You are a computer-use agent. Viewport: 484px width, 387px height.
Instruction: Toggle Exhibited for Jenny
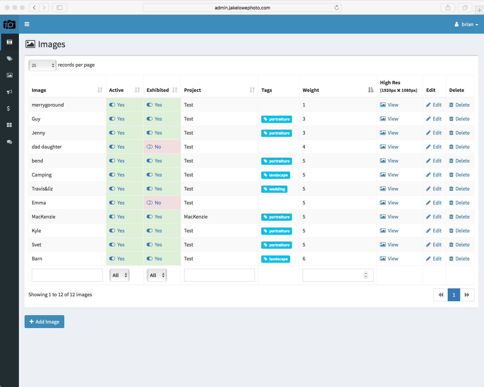tap(154, 133)
